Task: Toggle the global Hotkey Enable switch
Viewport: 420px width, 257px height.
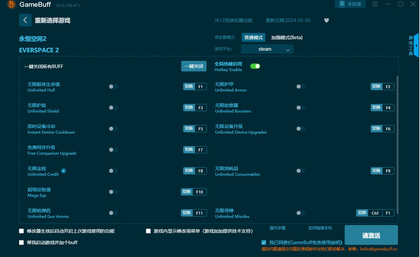Action: 255,66
